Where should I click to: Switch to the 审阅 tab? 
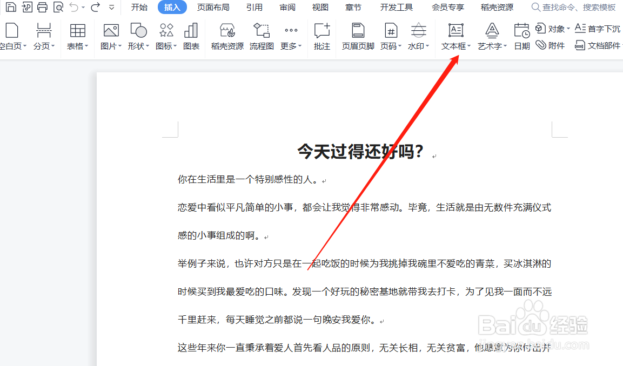click(287, 8)
